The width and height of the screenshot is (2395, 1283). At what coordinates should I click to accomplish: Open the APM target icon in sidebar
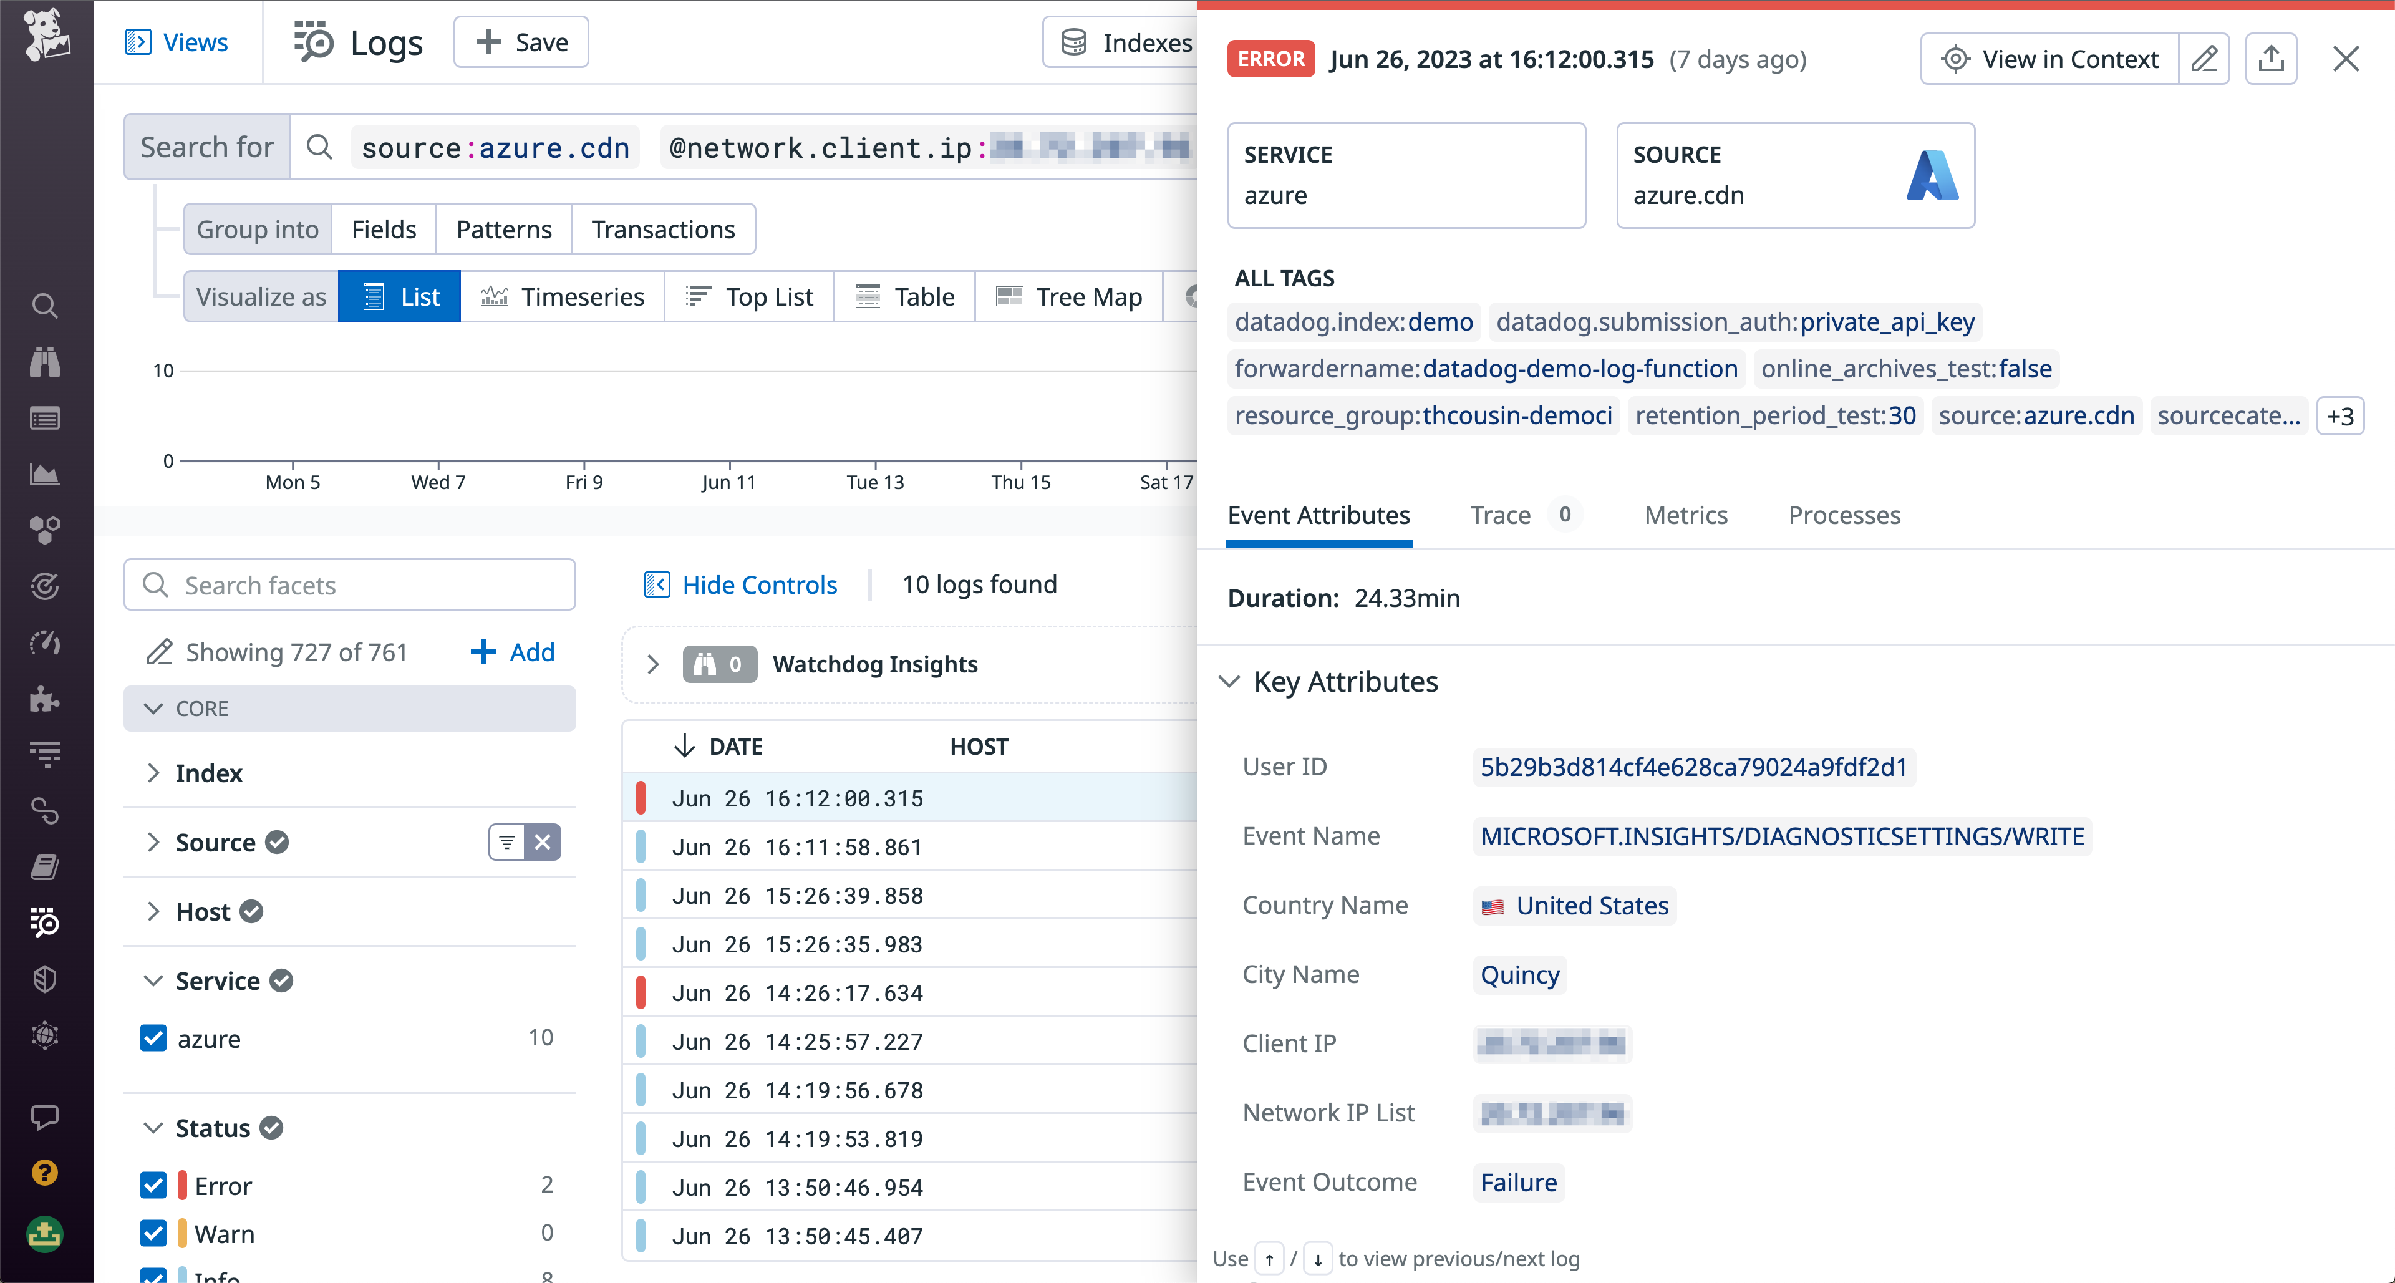click(x=45, y=586)
